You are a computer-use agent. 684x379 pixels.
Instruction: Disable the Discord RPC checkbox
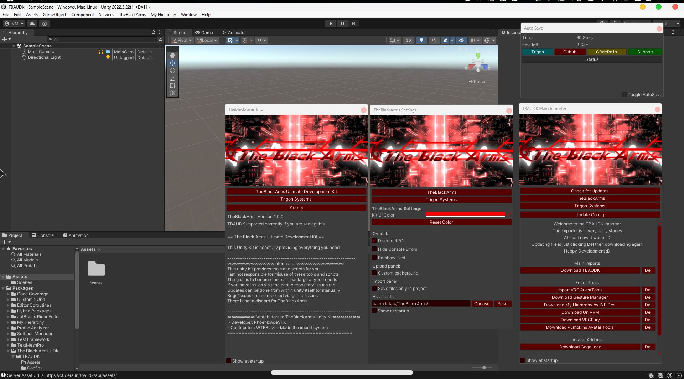coord(374,241)
